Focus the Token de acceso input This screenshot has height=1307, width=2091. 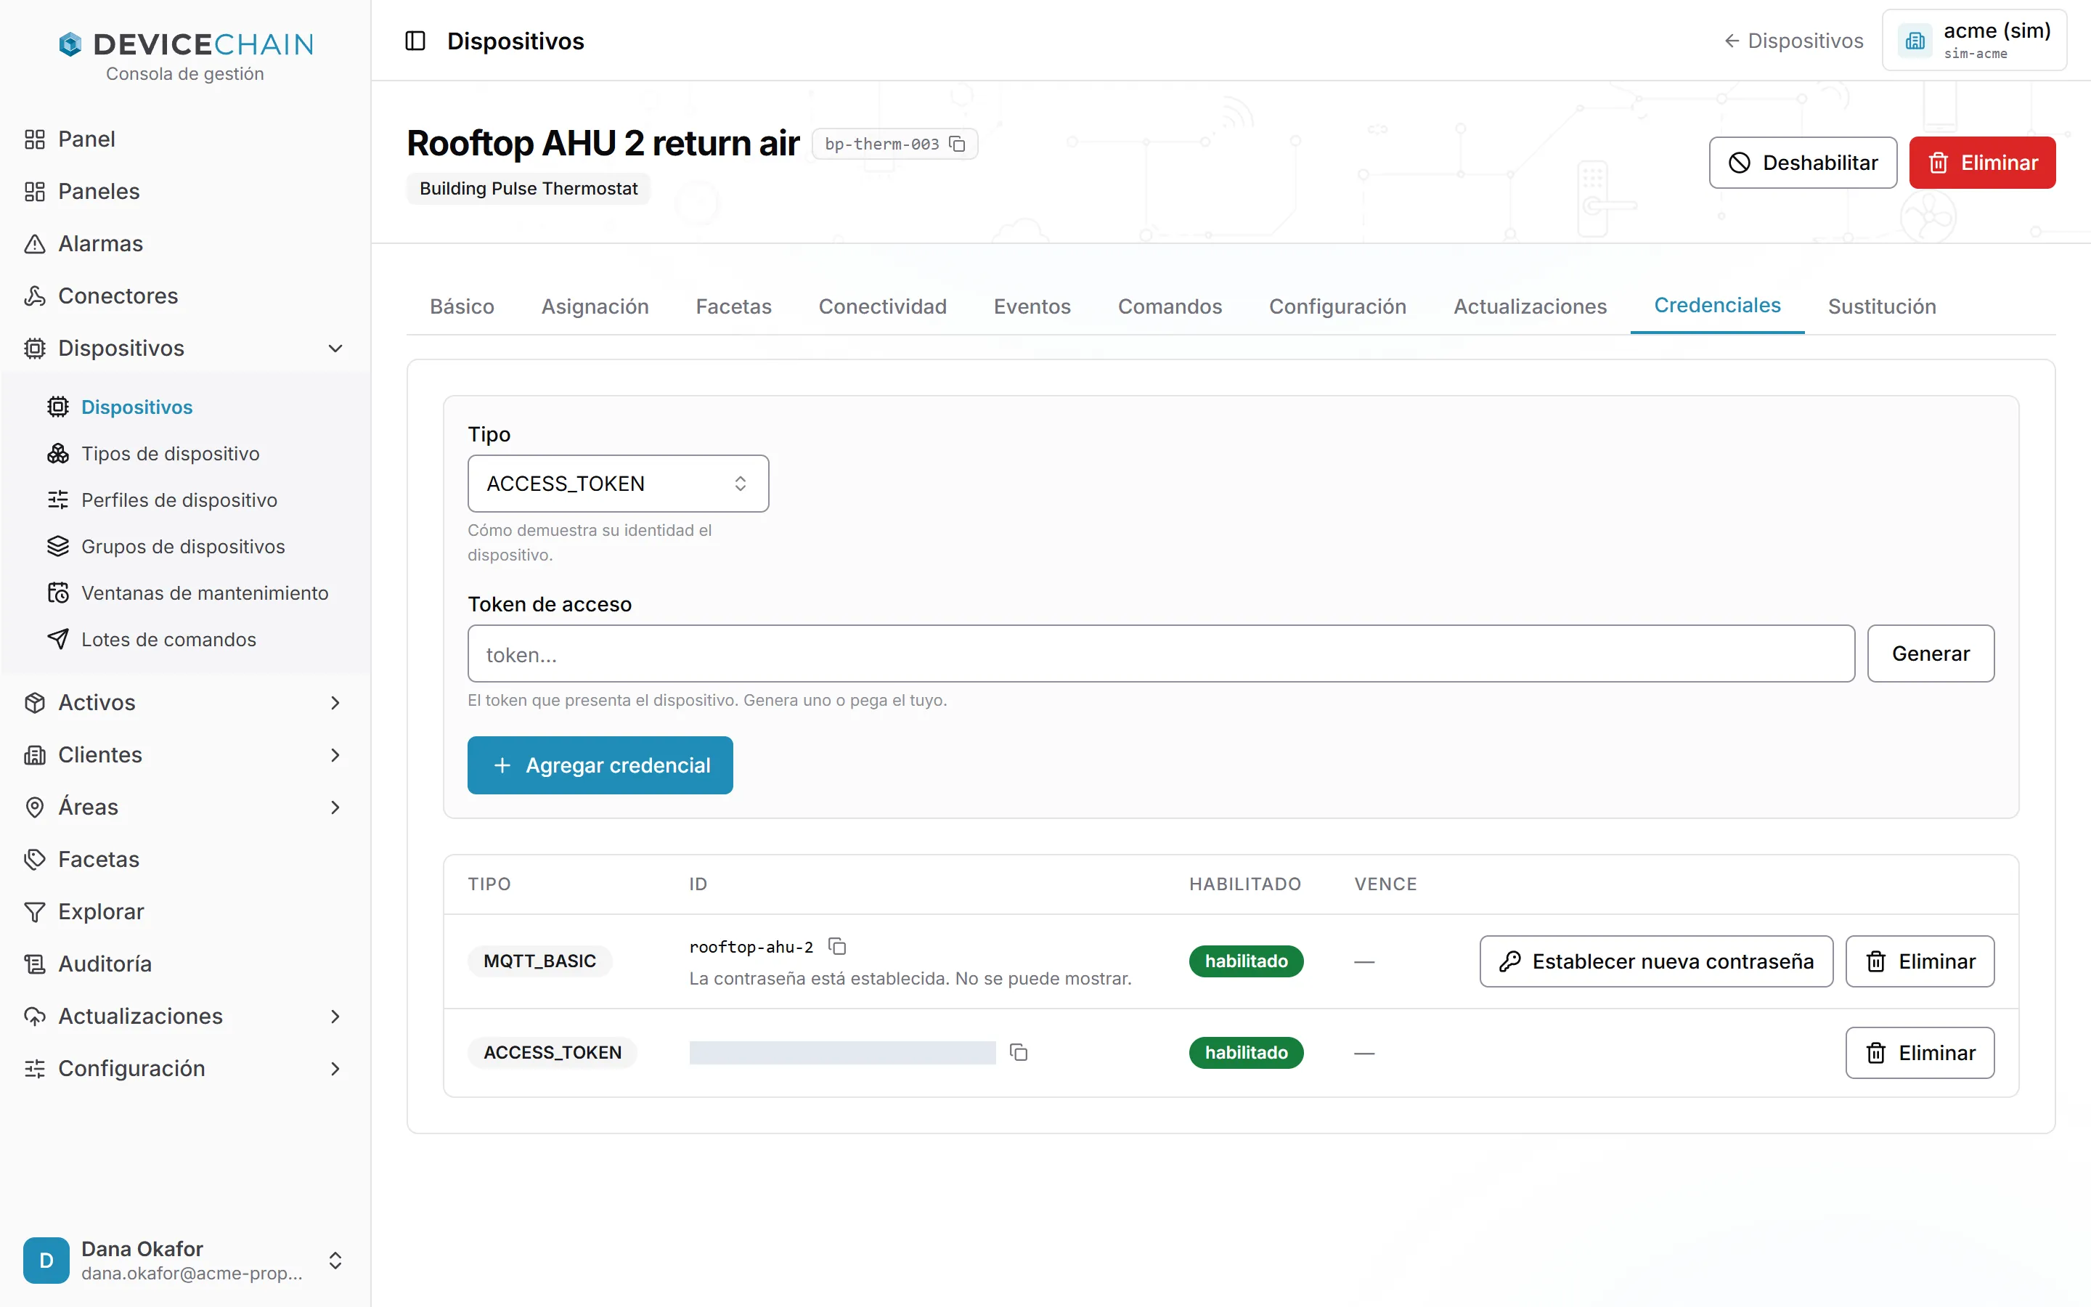click(1160, 653)
